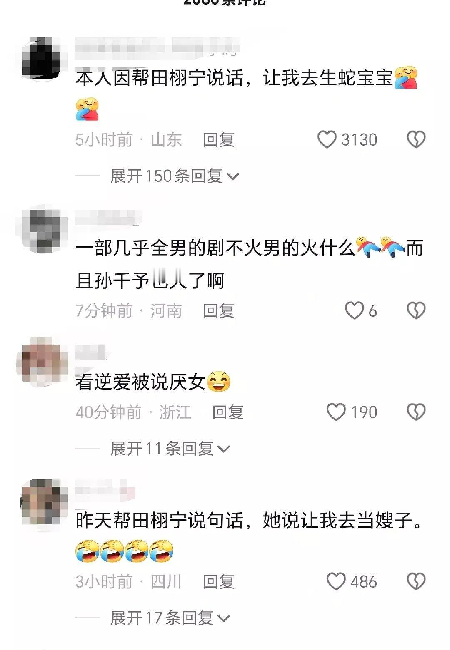450x650 pixels.
Task: Reply to the Zhejiang comment
Action: pos(228,412)
